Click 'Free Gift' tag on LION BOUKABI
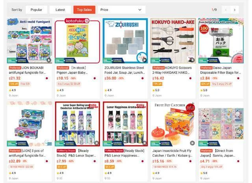 (x=25, y=84)
